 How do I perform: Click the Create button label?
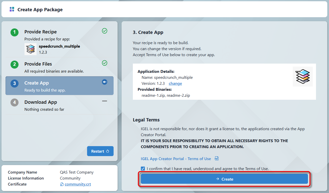227,179
